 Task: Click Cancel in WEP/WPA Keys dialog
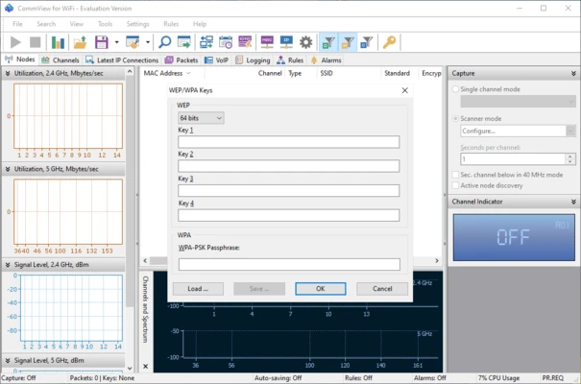[x=382, y=289]
